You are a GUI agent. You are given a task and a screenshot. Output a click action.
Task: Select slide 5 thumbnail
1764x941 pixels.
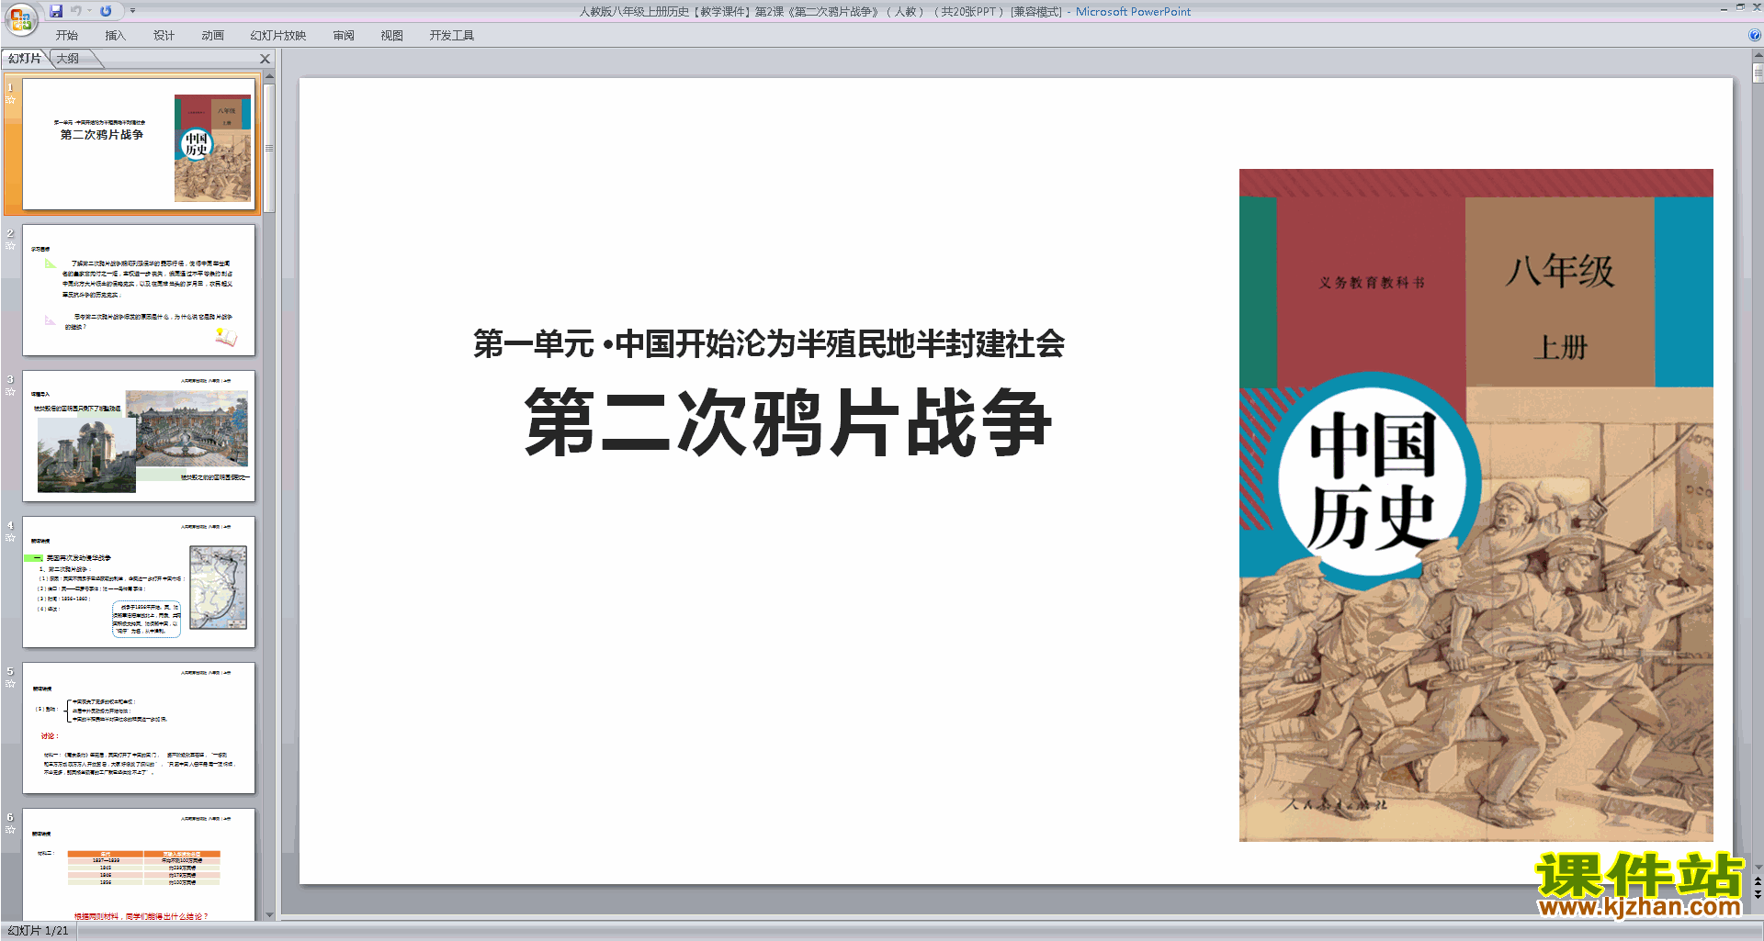tap(139, 728)
